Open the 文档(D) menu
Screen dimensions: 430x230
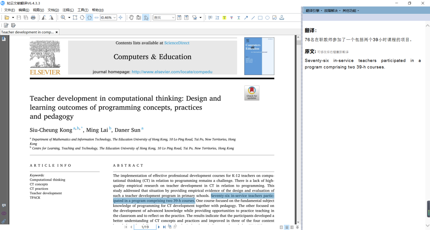coord(53,10)
